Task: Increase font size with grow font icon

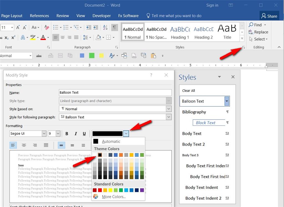Action: (18, 27)
